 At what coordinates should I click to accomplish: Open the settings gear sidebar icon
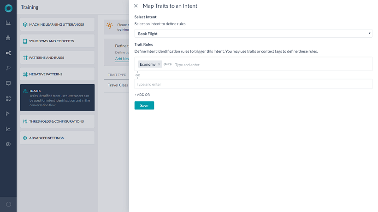[x=8, y=144]
